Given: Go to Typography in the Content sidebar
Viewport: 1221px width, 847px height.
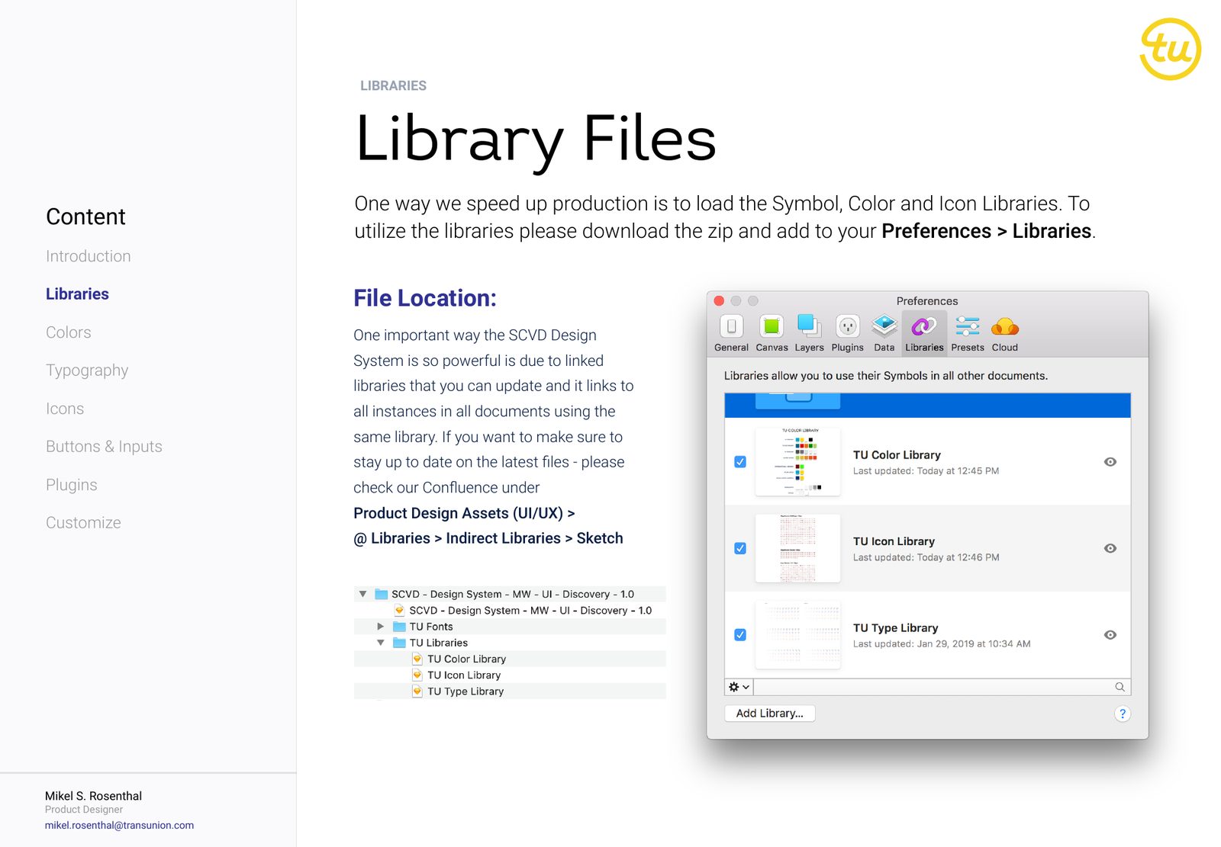Looking at the screenshot, I should pyautogui.click(x=87, y=371).
